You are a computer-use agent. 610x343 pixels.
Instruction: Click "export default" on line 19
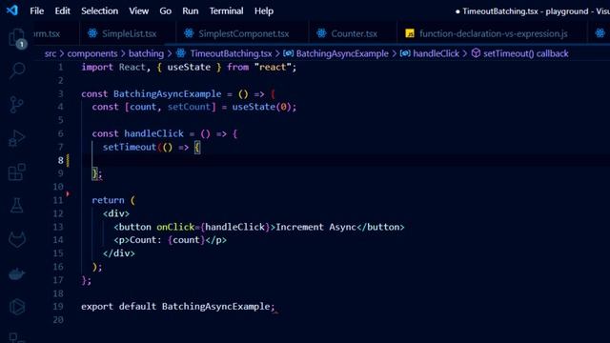(118, 307)
